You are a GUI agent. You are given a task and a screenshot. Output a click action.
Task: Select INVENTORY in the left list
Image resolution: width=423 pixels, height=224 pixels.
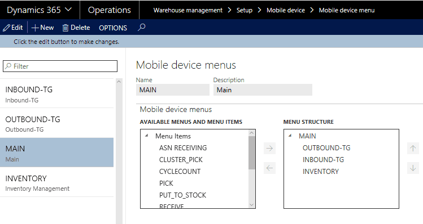56,182
